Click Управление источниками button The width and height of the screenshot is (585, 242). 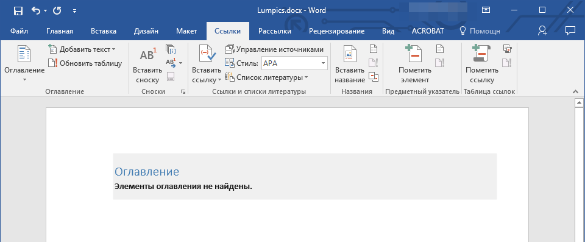click(x=274, y=49)
